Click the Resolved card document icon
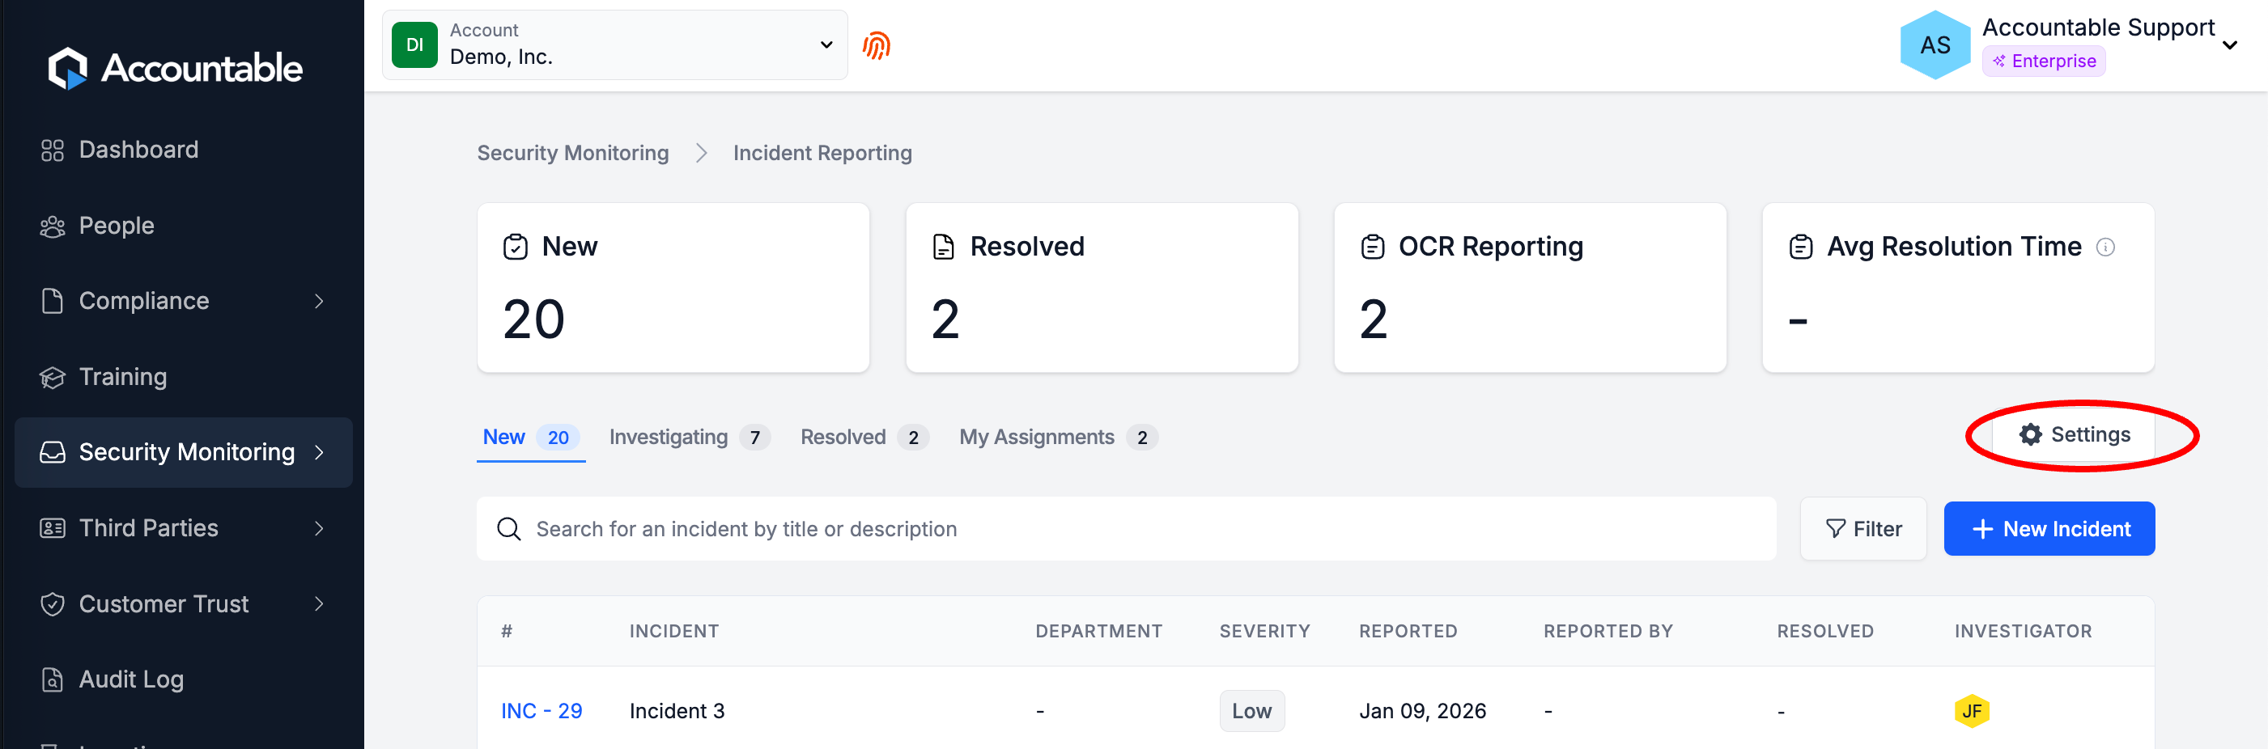2268x749 pixels. click(x=943, y=248)
